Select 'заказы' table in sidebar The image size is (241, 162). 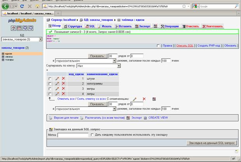(9, 57)
